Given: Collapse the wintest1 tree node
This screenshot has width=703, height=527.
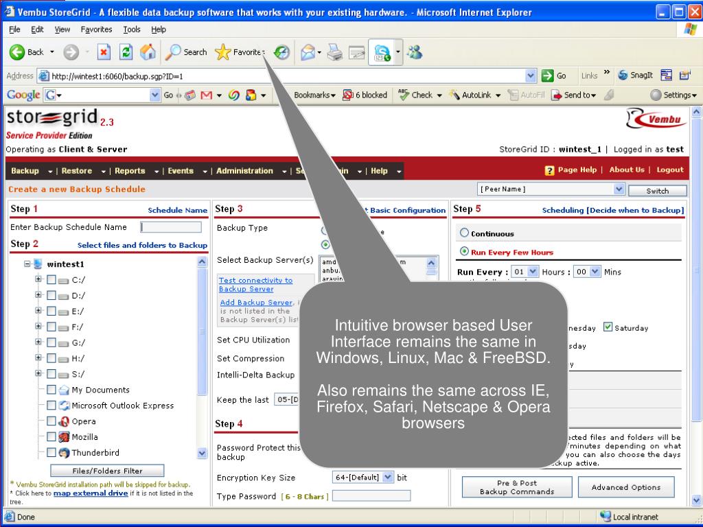Looking at the screenshot, I should [x=27, y=263].
